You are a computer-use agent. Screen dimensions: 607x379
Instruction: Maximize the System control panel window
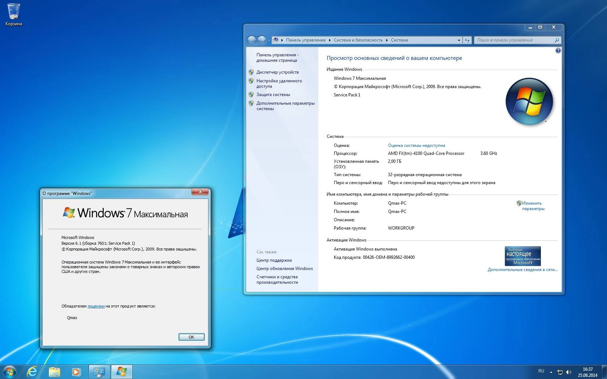540,27
